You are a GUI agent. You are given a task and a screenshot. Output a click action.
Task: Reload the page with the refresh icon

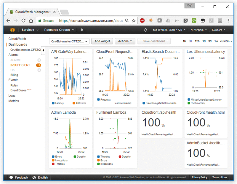point(23,20)
